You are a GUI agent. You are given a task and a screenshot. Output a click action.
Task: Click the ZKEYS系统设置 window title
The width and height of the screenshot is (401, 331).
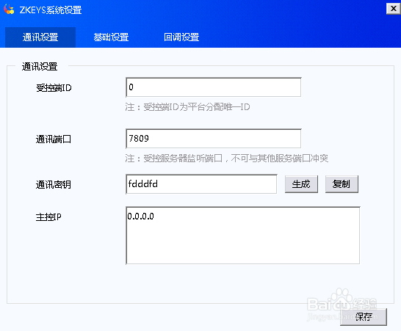tap(51, 10)
